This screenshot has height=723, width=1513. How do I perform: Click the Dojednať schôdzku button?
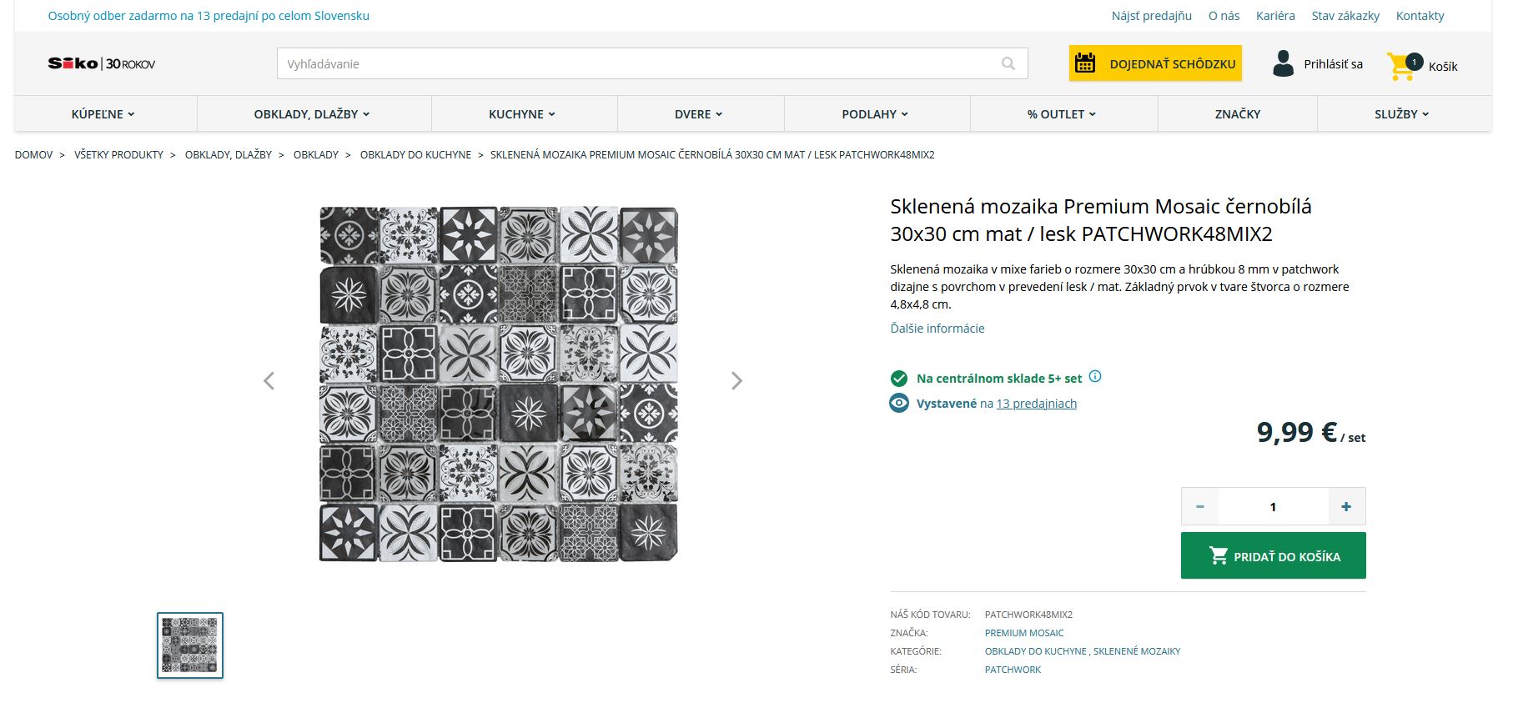[x=1155, y=64]
